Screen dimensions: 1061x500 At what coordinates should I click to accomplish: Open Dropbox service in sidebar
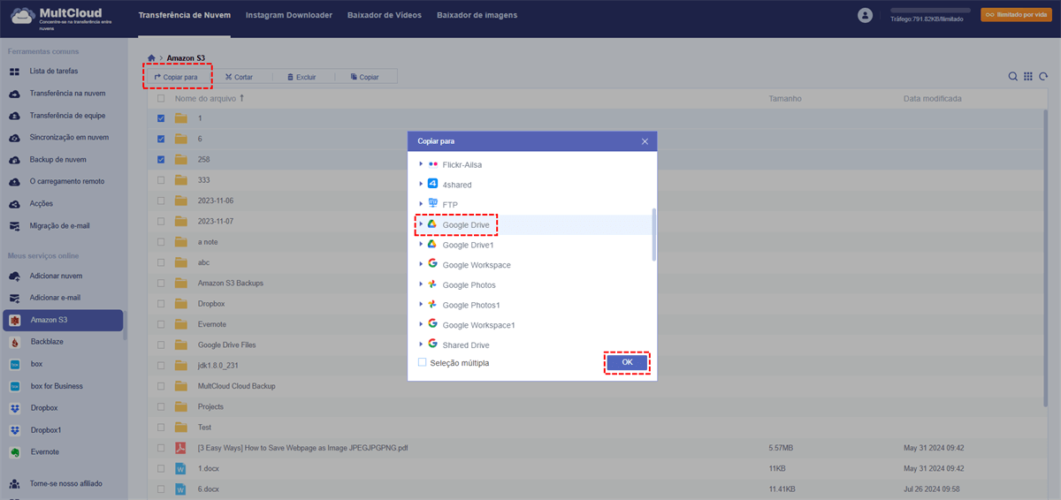point(44,407)
